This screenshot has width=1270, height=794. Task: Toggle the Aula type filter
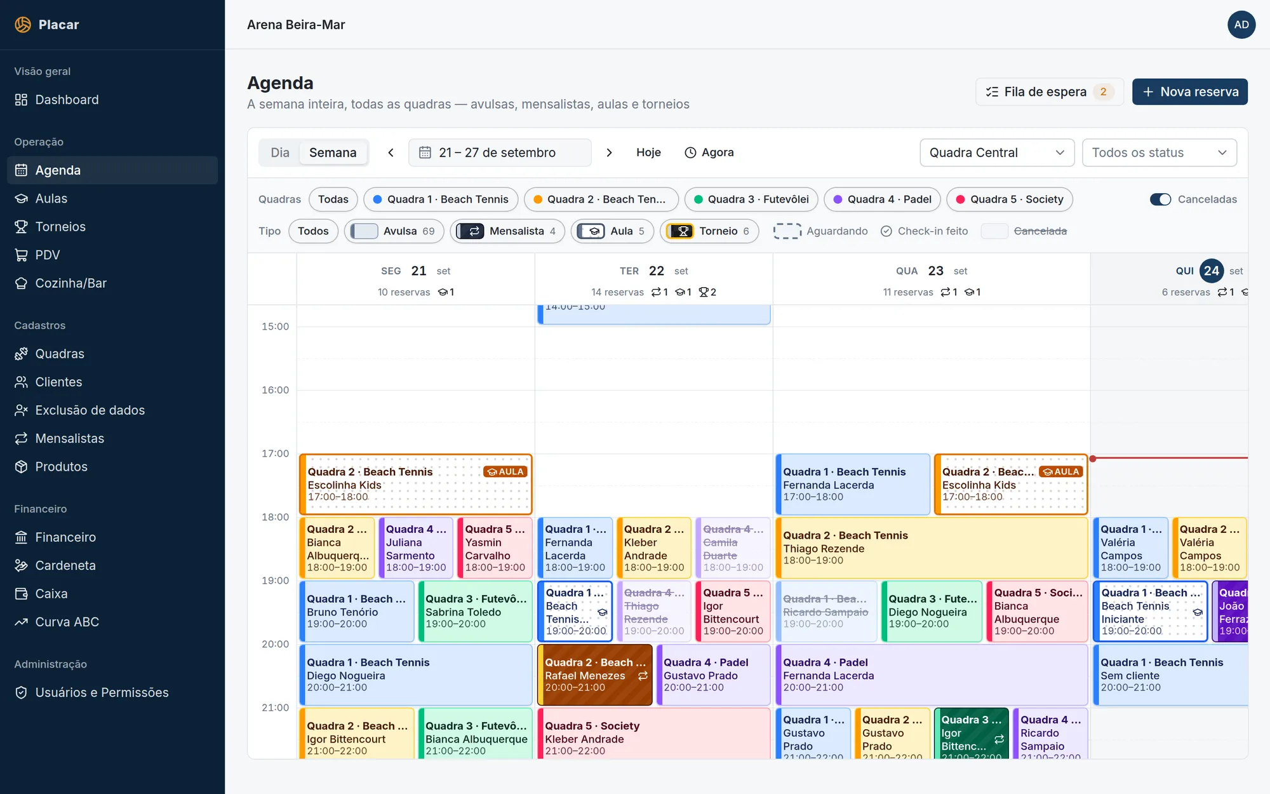pos(612,231)
